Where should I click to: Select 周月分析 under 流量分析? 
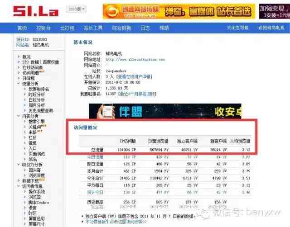click(x=37, y=105)
